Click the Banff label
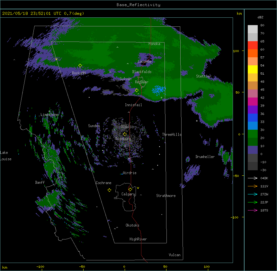277x271 pixels. pos(40,182)
